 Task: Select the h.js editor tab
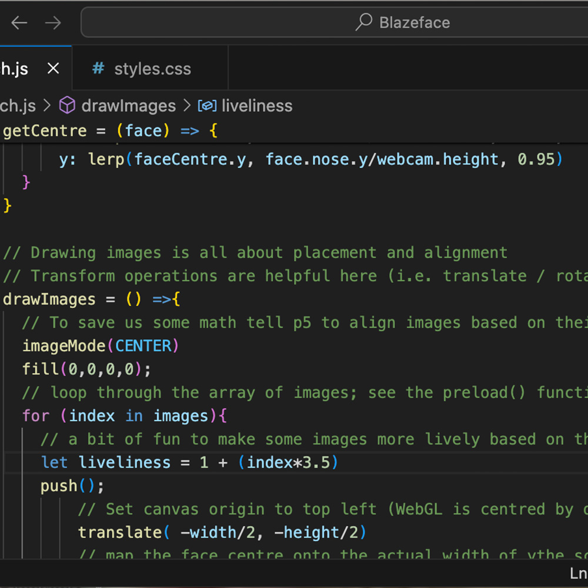point(15,68)
